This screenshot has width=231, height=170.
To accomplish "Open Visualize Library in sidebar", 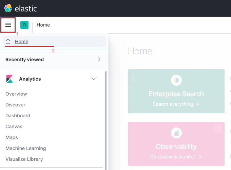I will click(x=24, y=159).
